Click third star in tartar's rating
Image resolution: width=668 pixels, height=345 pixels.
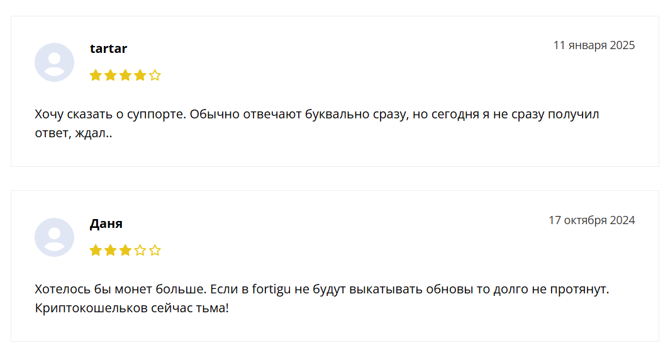[125, 76]
